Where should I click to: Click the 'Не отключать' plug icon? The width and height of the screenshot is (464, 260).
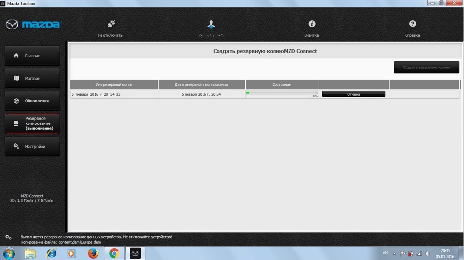[111, 24]
